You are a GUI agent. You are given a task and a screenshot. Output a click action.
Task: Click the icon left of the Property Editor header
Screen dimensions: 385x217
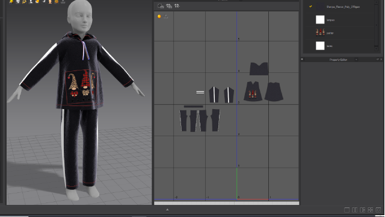click(x=302, y=59)
